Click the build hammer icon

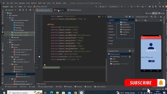coord(96,7)
